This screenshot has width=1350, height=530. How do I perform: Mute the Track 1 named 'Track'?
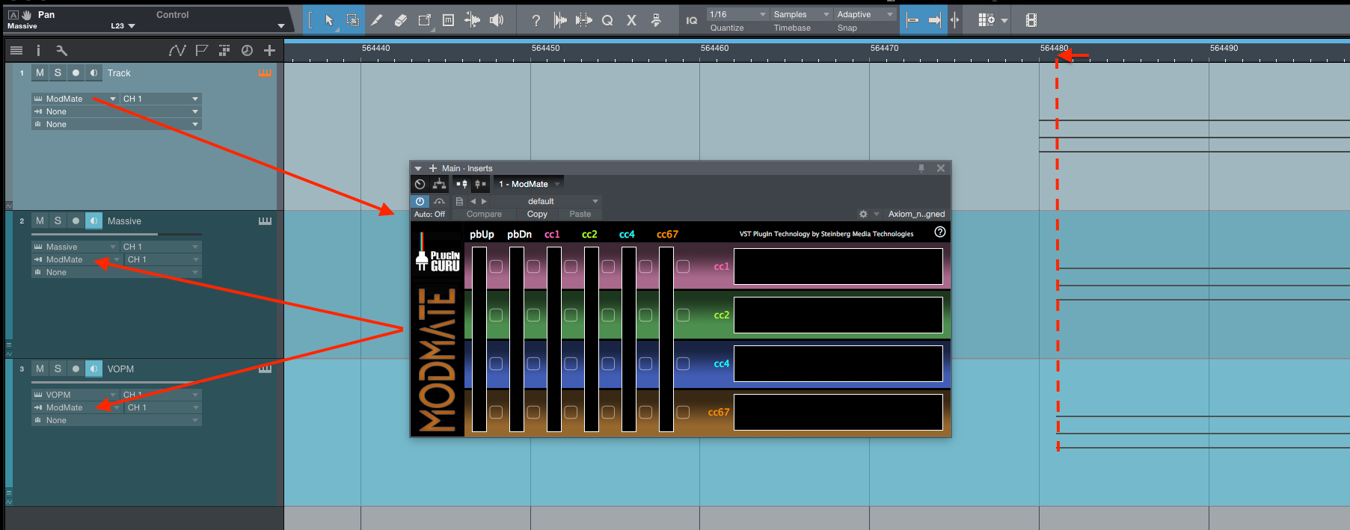(x=40, y=73)
